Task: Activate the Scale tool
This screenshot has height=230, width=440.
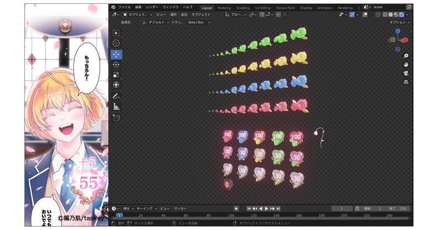Action: [116, 75]
